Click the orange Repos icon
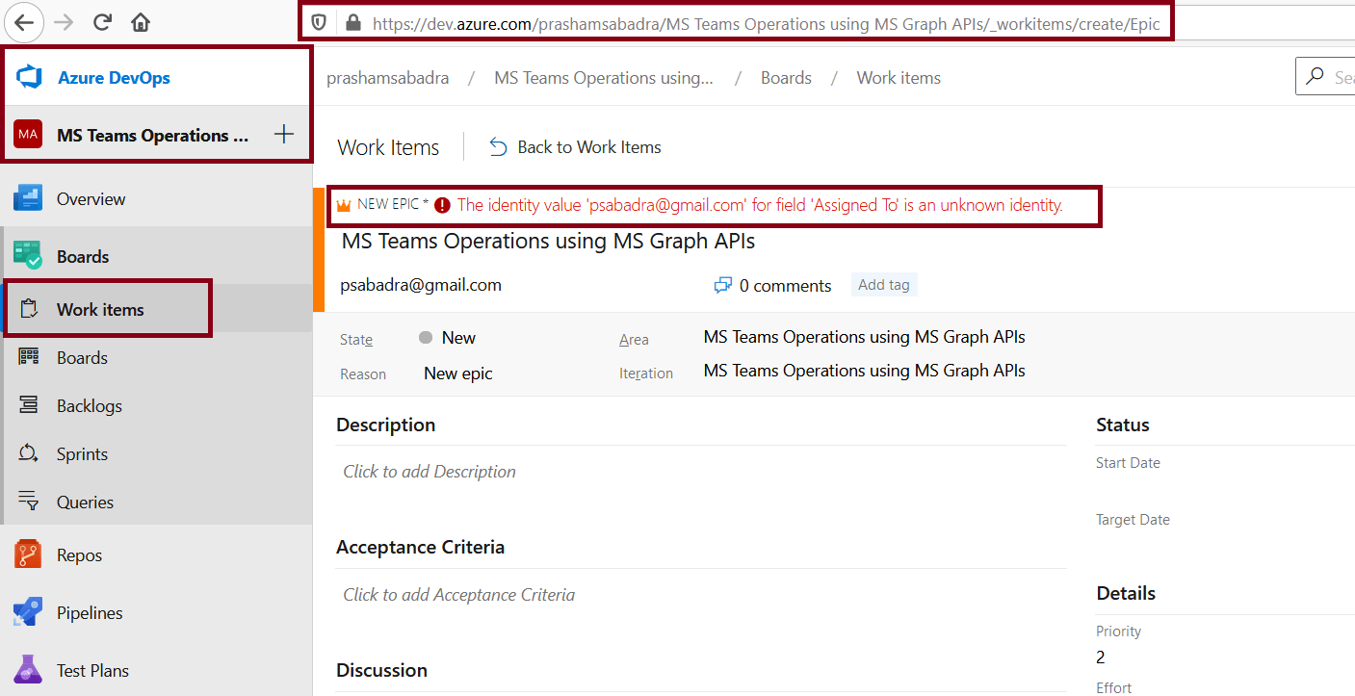 click(28, 554)
